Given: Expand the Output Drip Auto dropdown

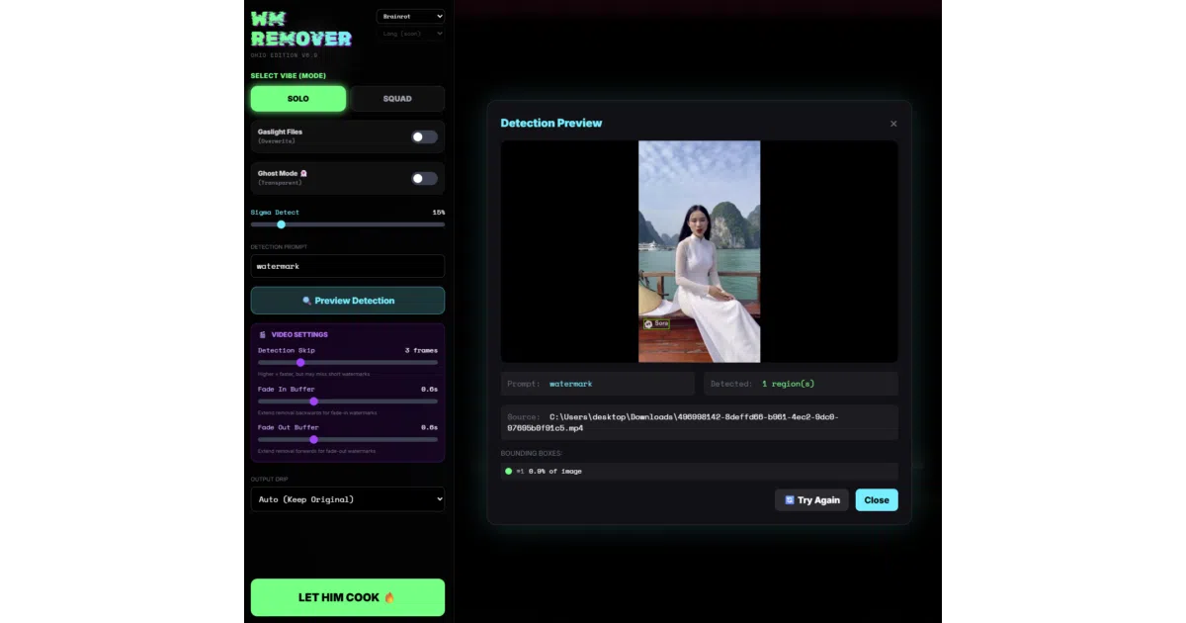Looking at the screenshot, I should tap(348, 499).
